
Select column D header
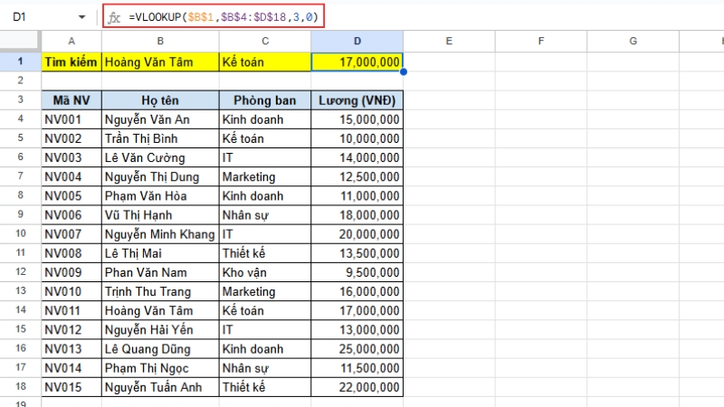(357, 41)
